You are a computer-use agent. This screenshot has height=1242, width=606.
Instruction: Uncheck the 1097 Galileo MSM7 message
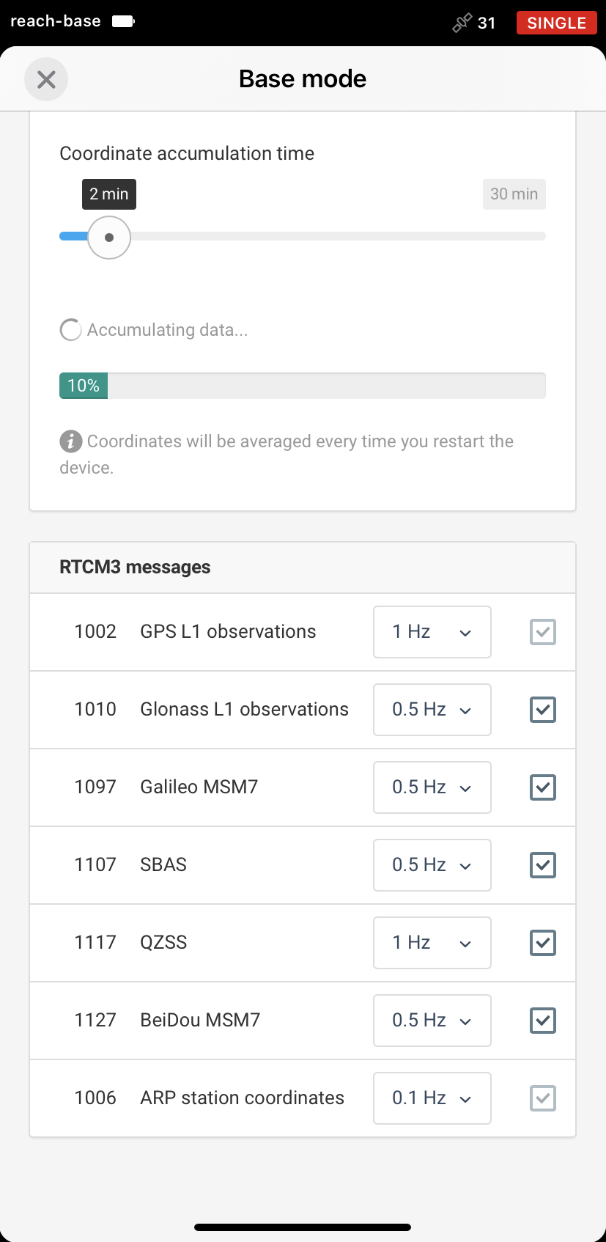[543, 787]
